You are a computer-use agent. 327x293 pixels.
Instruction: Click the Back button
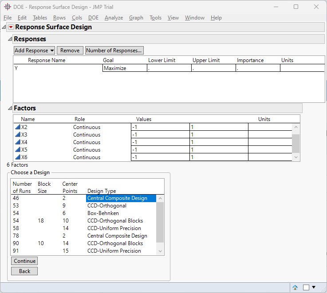pos(24,271)
